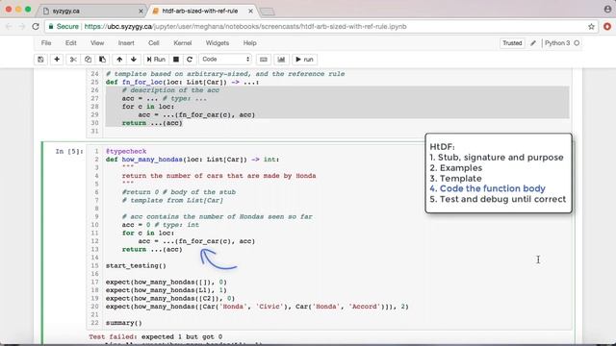Image resolution: width=616 pixels, height=346 pixels.
Task: Click the red browser extension icon
Action: coord(607,27)
